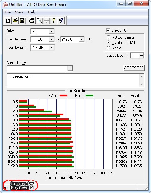The height and width of the screenshot is (193, 151).
Task: Click the Read value 109850 for 256.0 KB
Action: pos(136,143)
